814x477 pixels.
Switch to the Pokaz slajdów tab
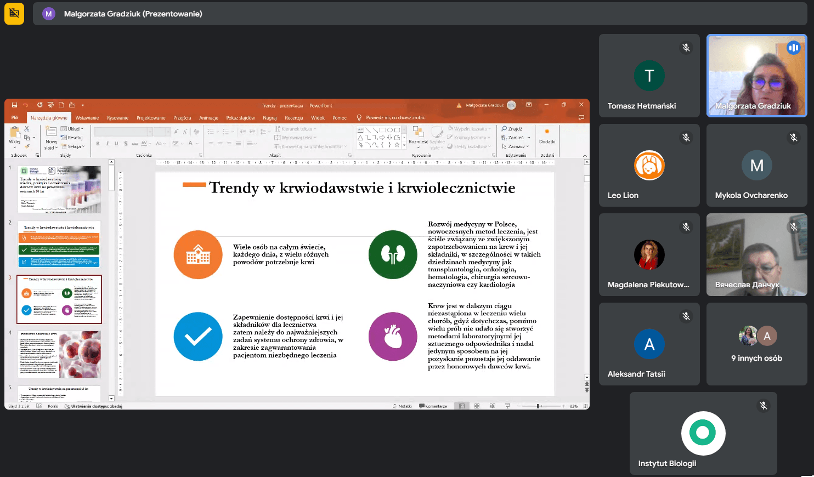click(240, 117)
